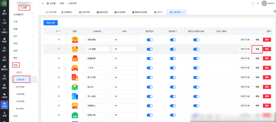Close the 分类列表 tab with its x
Image resolution: width=276 pixels, height=122 pixels.
pyautogui.click(x=183, y=12)
